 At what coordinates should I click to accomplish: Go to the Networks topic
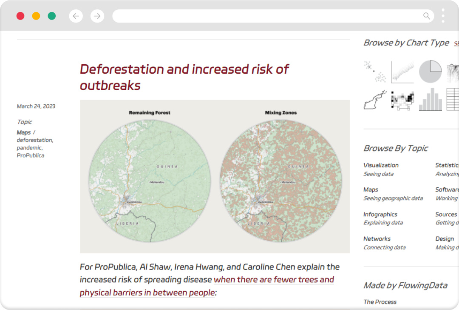click(377, 239)
